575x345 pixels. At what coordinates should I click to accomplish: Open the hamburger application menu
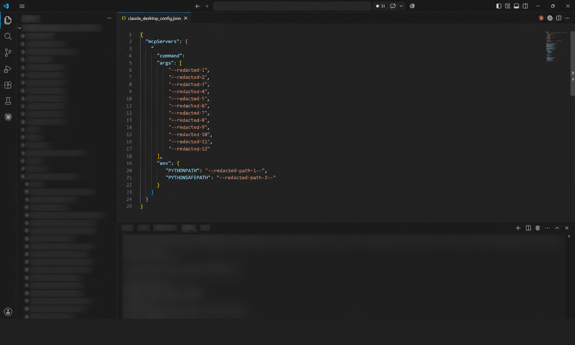(22, 6)
